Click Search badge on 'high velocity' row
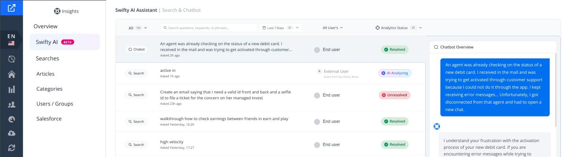Image resolution: width=571 pixels, height=157 pixels. click(137, 144)
